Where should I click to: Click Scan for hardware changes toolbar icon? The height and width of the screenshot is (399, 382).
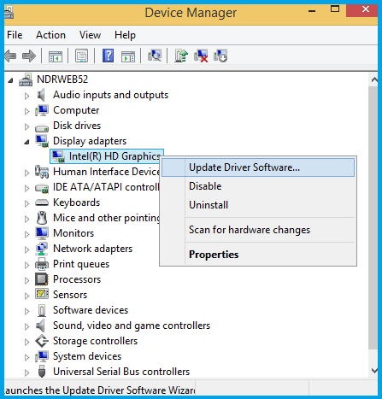[x=155, y=56]
